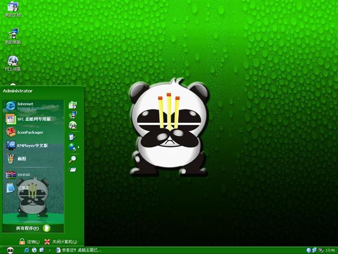The height and width of the screenshot is (254, 338).
Task: Open 我的文档 desktop icon
Action: [x=13, y=9]
